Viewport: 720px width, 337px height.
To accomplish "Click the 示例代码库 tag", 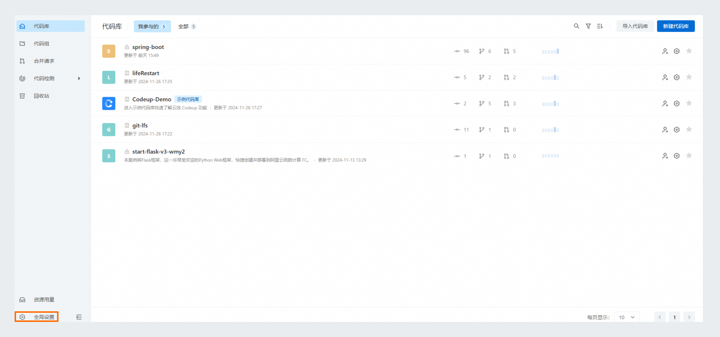I will [x=188, y=99].
